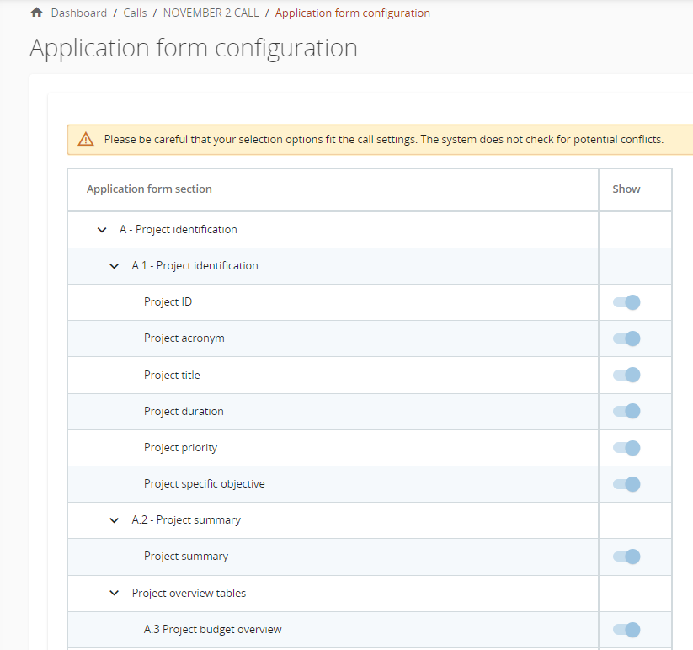Open NOVEMBER 2 CALL breadcrumb

pos(211,13)
